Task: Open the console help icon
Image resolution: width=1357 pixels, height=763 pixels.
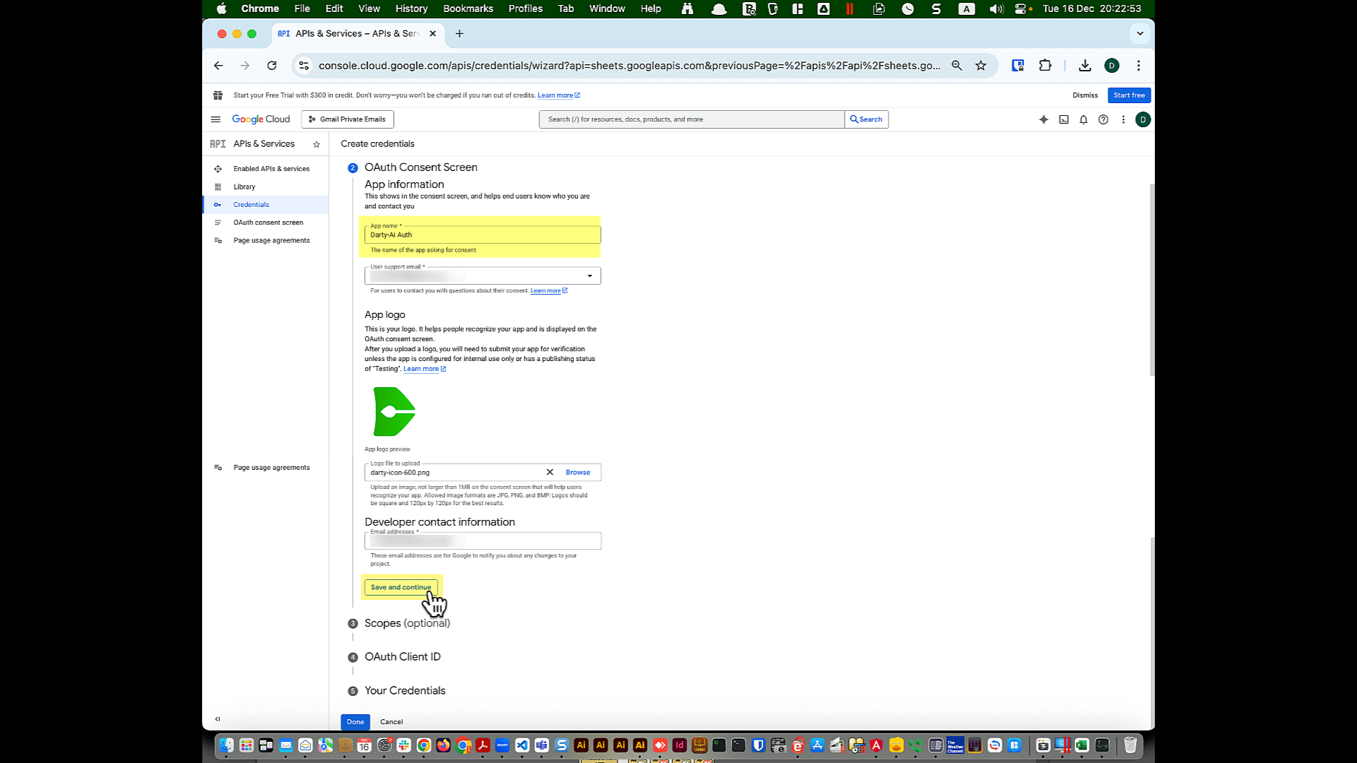Action: pyautogui.click(x=1103, y=119)
